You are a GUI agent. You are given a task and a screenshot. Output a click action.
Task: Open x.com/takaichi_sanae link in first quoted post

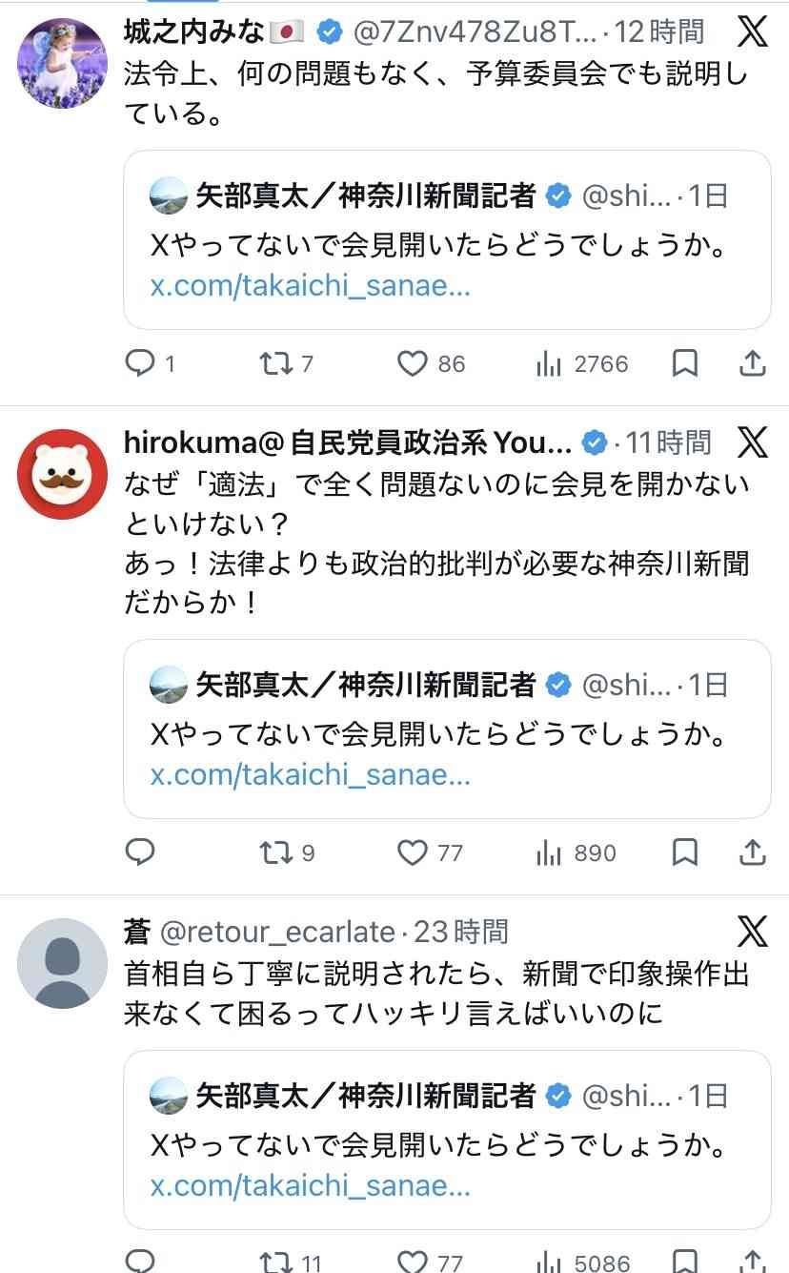(x=311, y=286)
